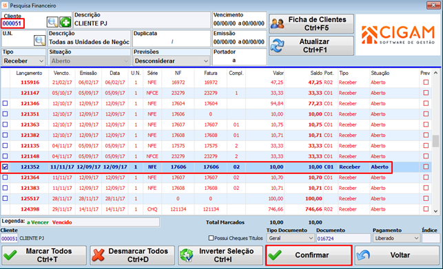Screen dimensions: 443x269
Task: Click Inverter Seleção button
Action: coord(220,255)
